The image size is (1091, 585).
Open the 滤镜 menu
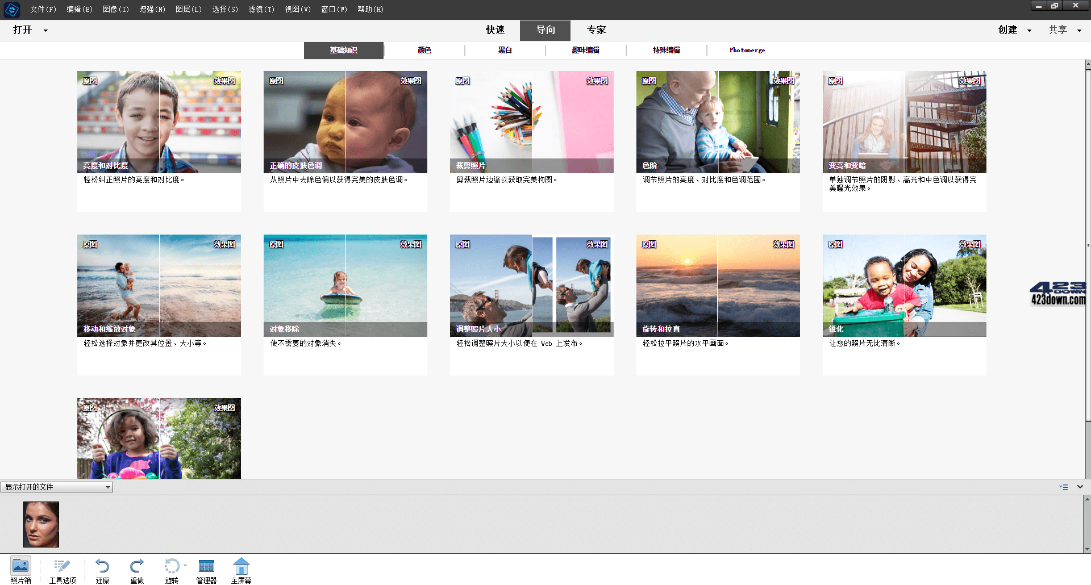click(261, 9)
